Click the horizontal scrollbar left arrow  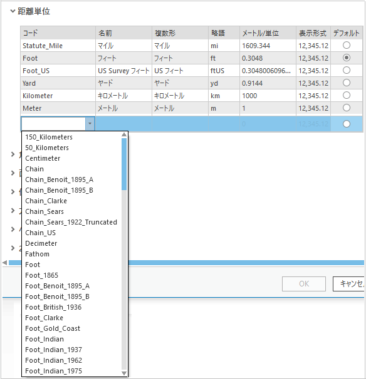click(4, 263)
